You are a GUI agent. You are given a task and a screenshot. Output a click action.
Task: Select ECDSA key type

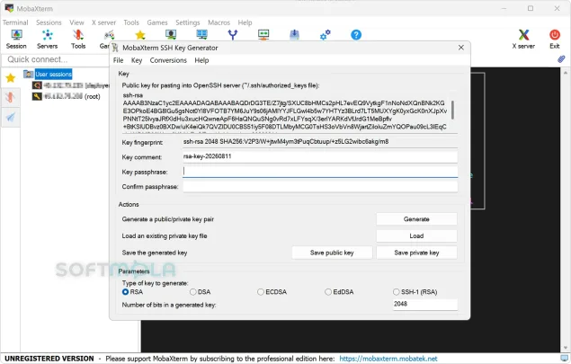click(261, 292)
